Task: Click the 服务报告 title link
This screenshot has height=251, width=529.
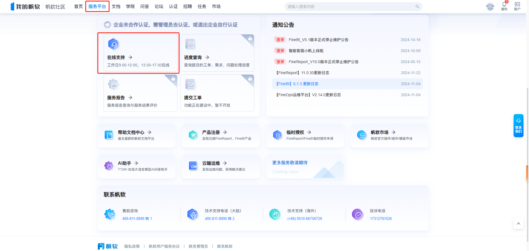Action: click(x=116, y=98)
